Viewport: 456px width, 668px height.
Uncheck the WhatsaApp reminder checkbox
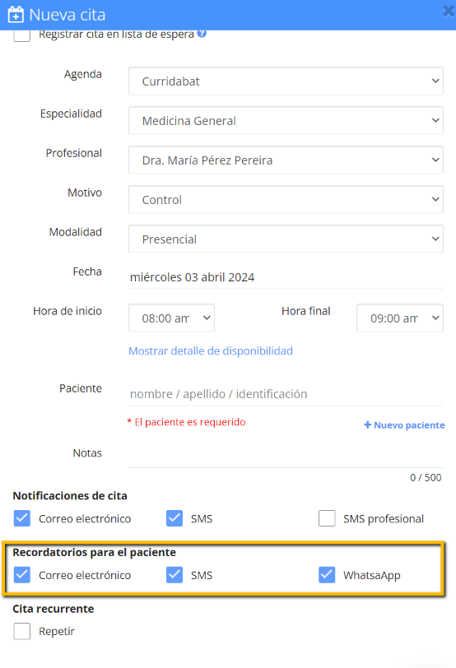pyautogui.click(x=327, y=575)
